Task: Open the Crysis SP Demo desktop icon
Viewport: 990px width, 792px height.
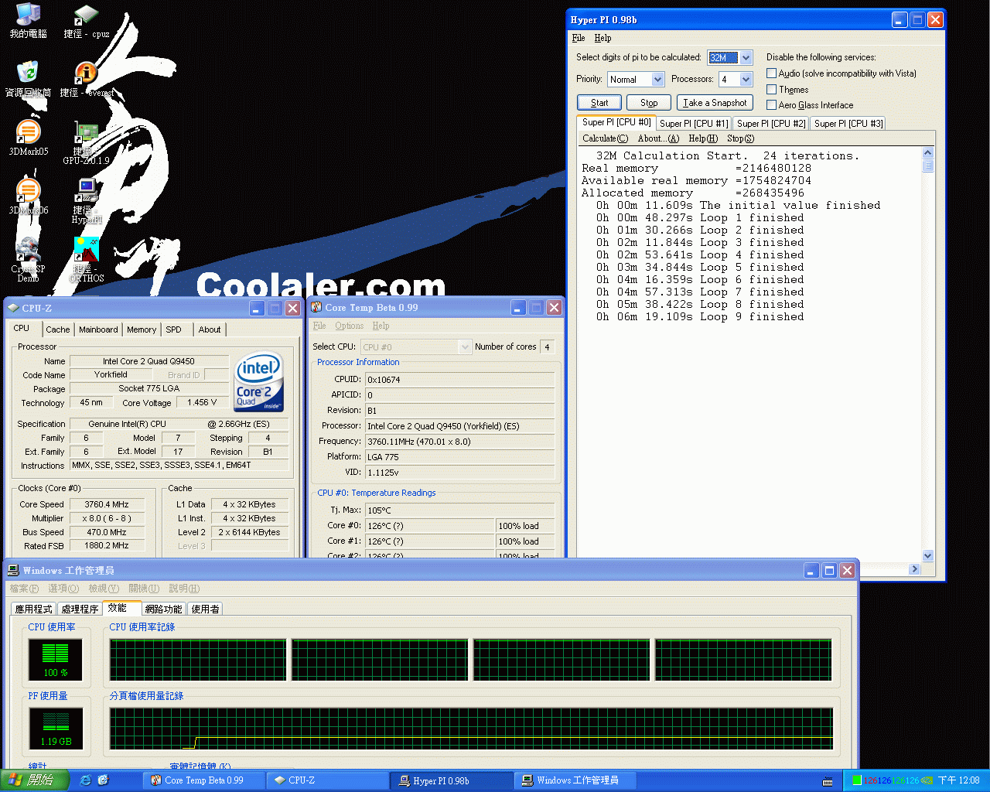Action: click(28, 260)
